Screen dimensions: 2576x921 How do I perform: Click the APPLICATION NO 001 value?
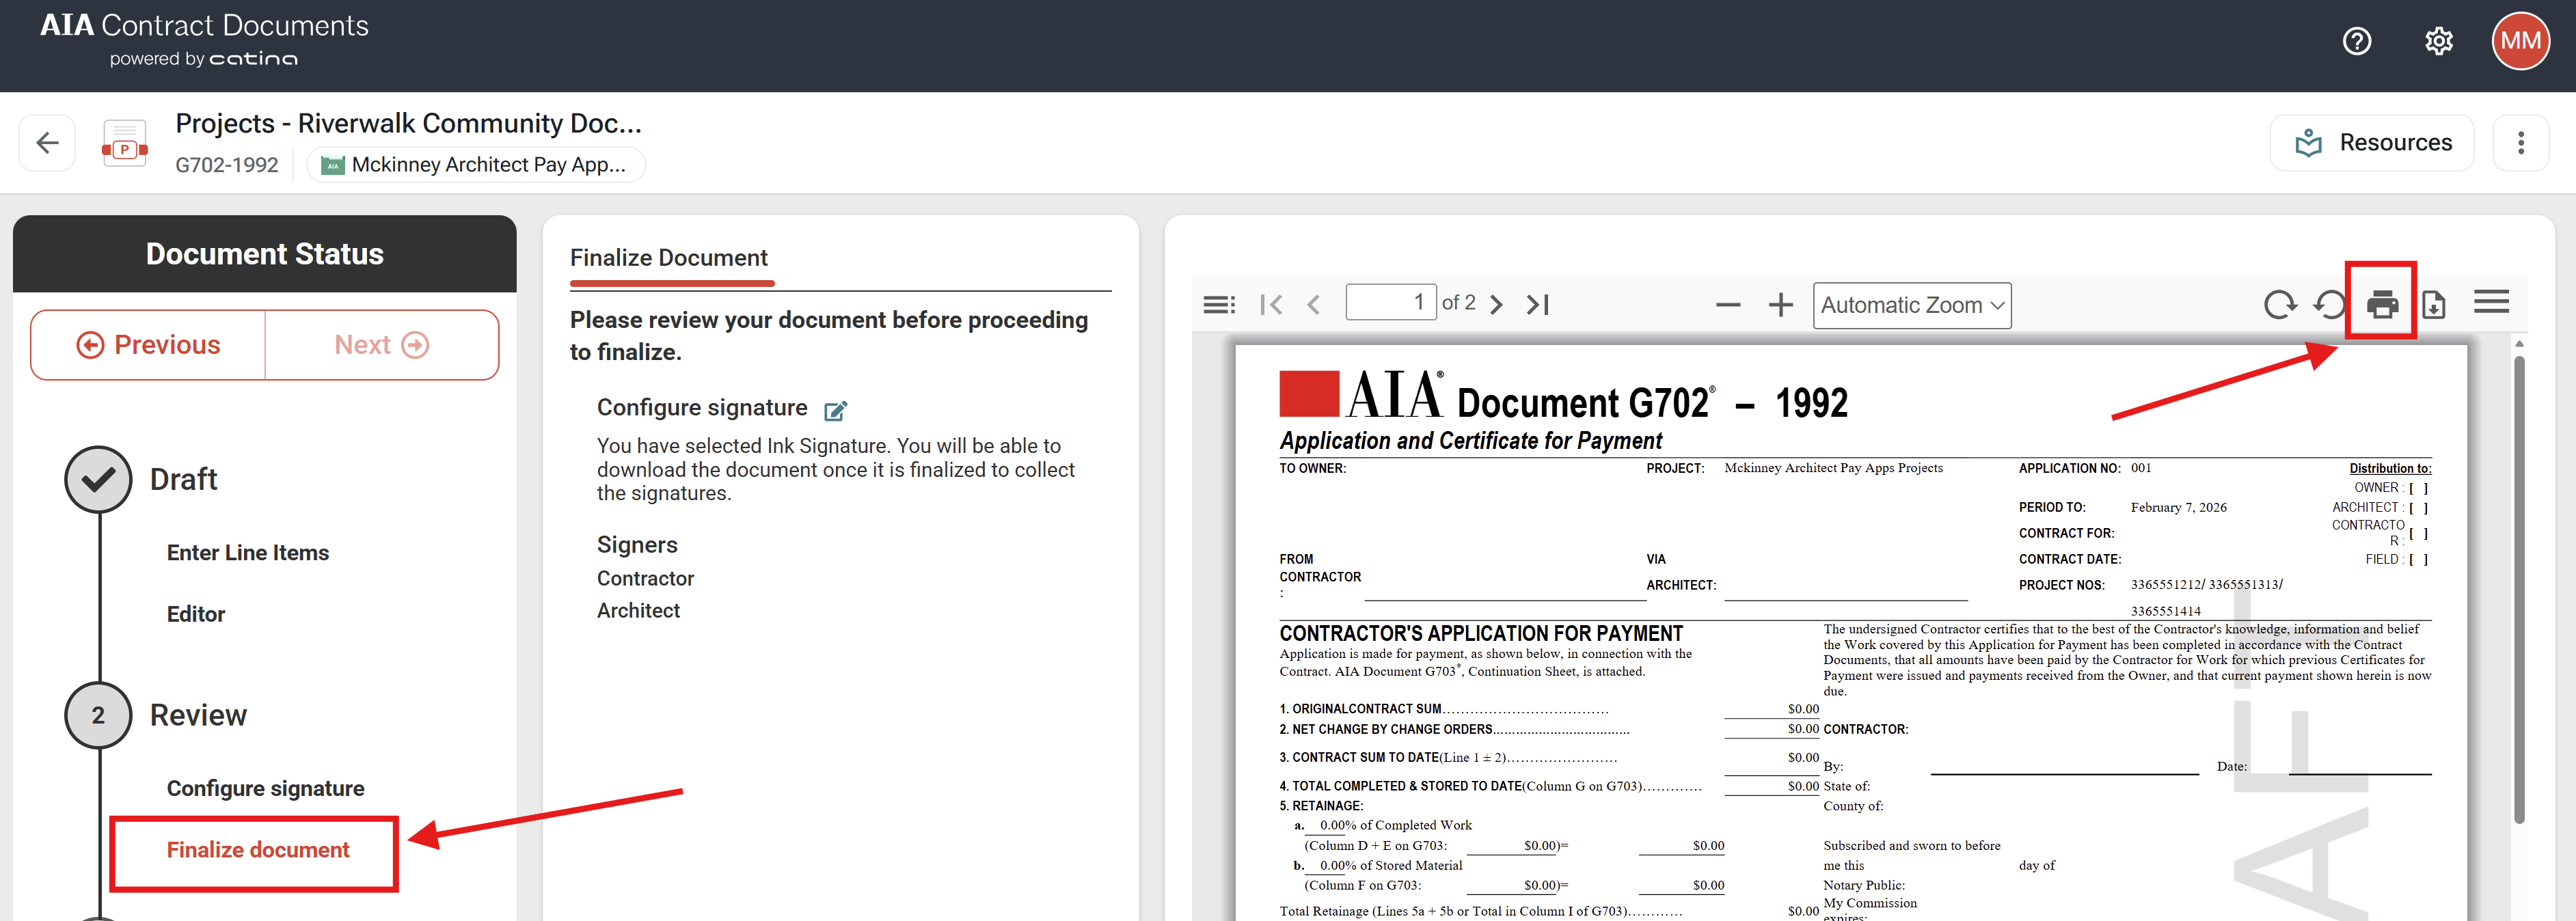point(2141,468)
